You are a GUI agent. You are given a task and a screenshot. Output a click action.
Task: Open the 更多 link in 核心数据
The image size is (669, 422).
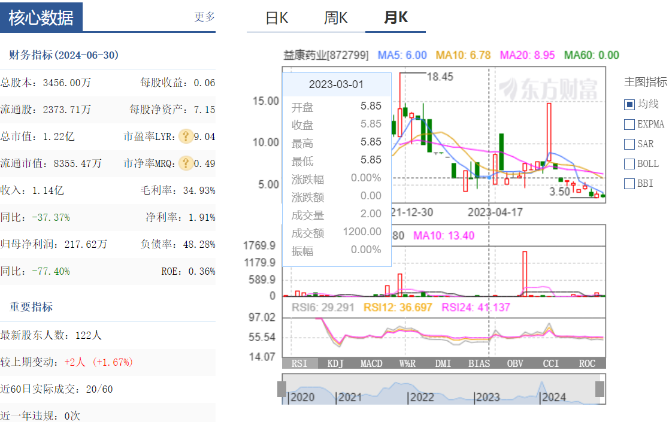click(205, 17)
